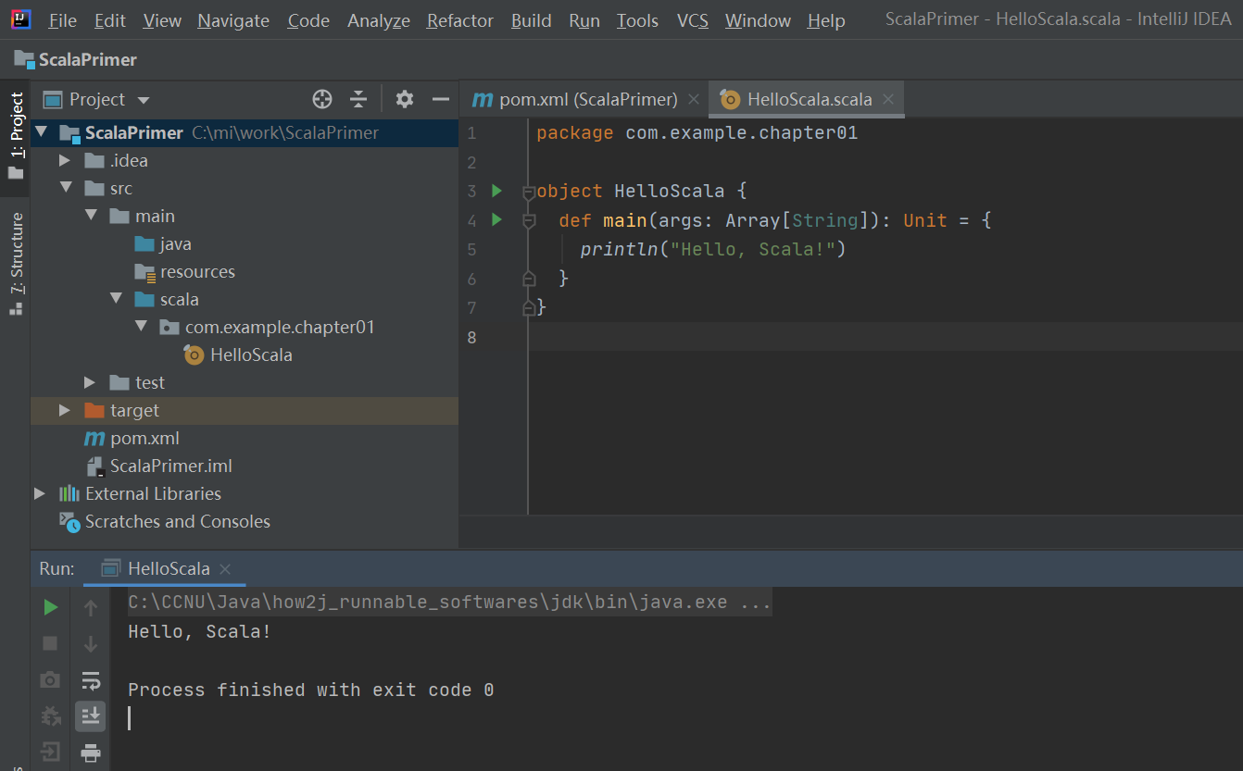Open the VCS menu
The height and width of the screenshot is (771, 1243).
click(x=693, y=20)
